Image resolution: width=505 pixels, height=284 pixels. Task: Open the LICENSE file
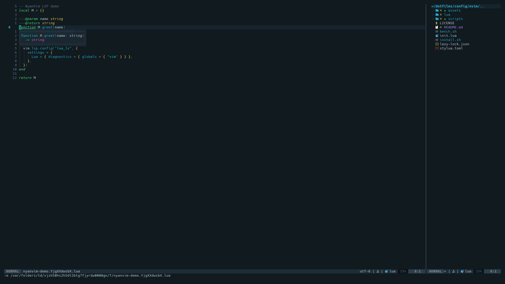447,23
